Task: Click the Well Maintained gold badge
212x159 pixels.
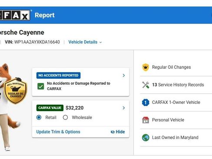Action: pyautogui.click(x=16, y=91)
